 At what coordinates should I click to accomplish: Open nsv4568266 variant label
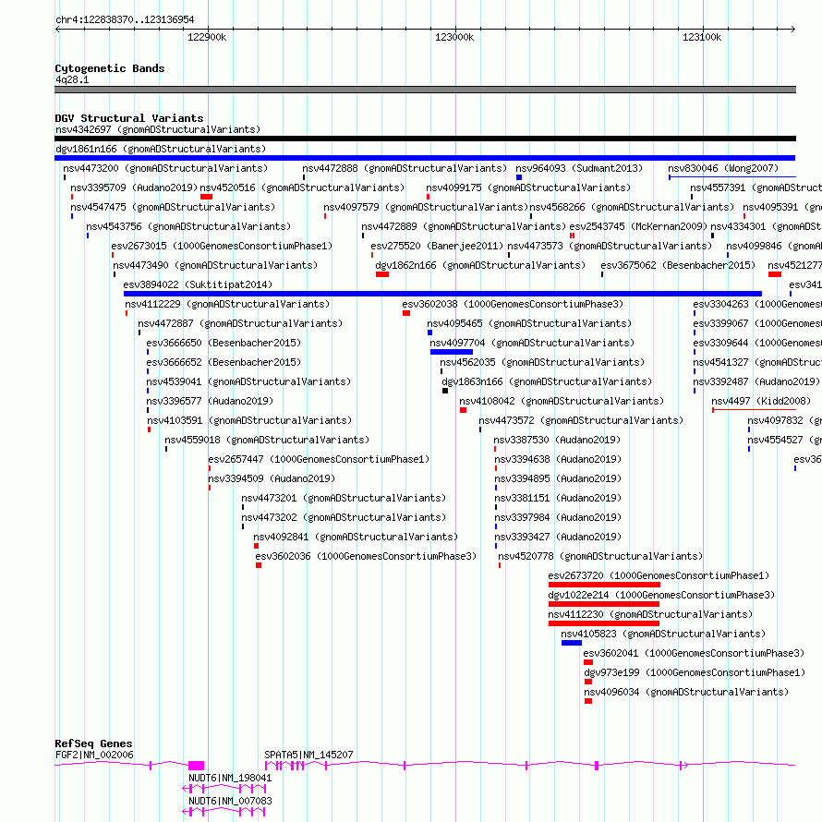tap(632, 207)
